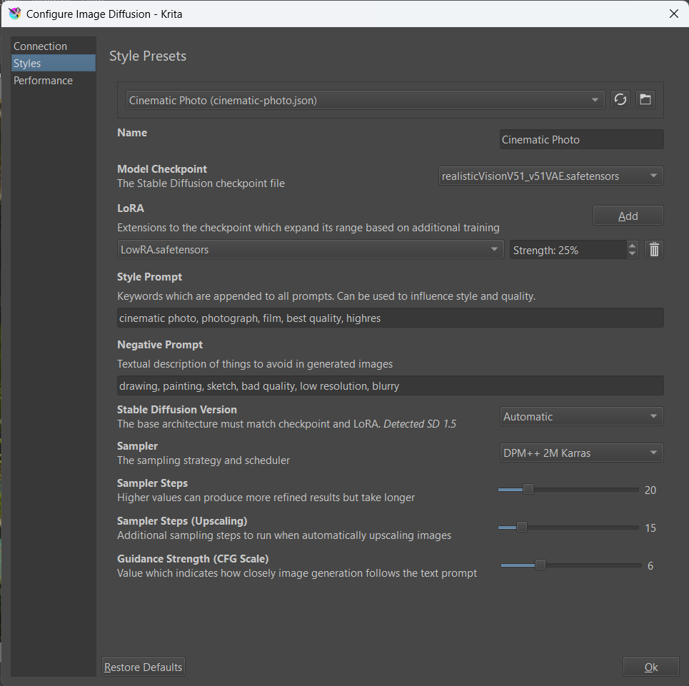This screenshot has width=689, height=686.
Task: Click the 'Keywords which are appended' description
Action: coord(326,296)
